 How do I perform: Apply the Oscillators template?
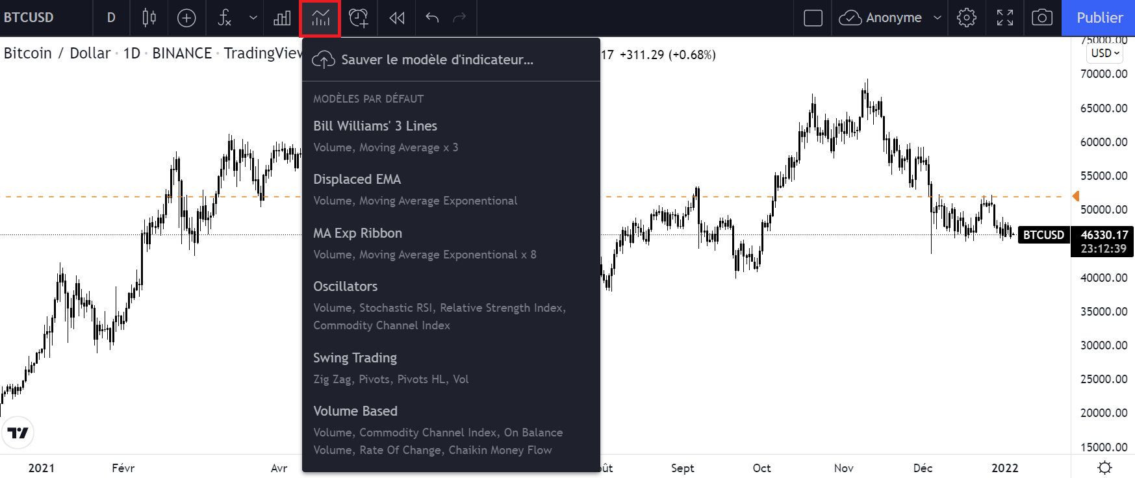[x=451, y=305]
